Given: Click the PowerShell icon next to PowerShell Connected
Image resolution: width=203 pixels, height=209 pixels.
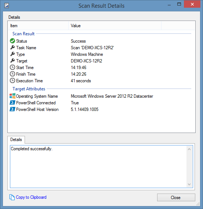Looking at the screenshot, I should pos(12,102).
